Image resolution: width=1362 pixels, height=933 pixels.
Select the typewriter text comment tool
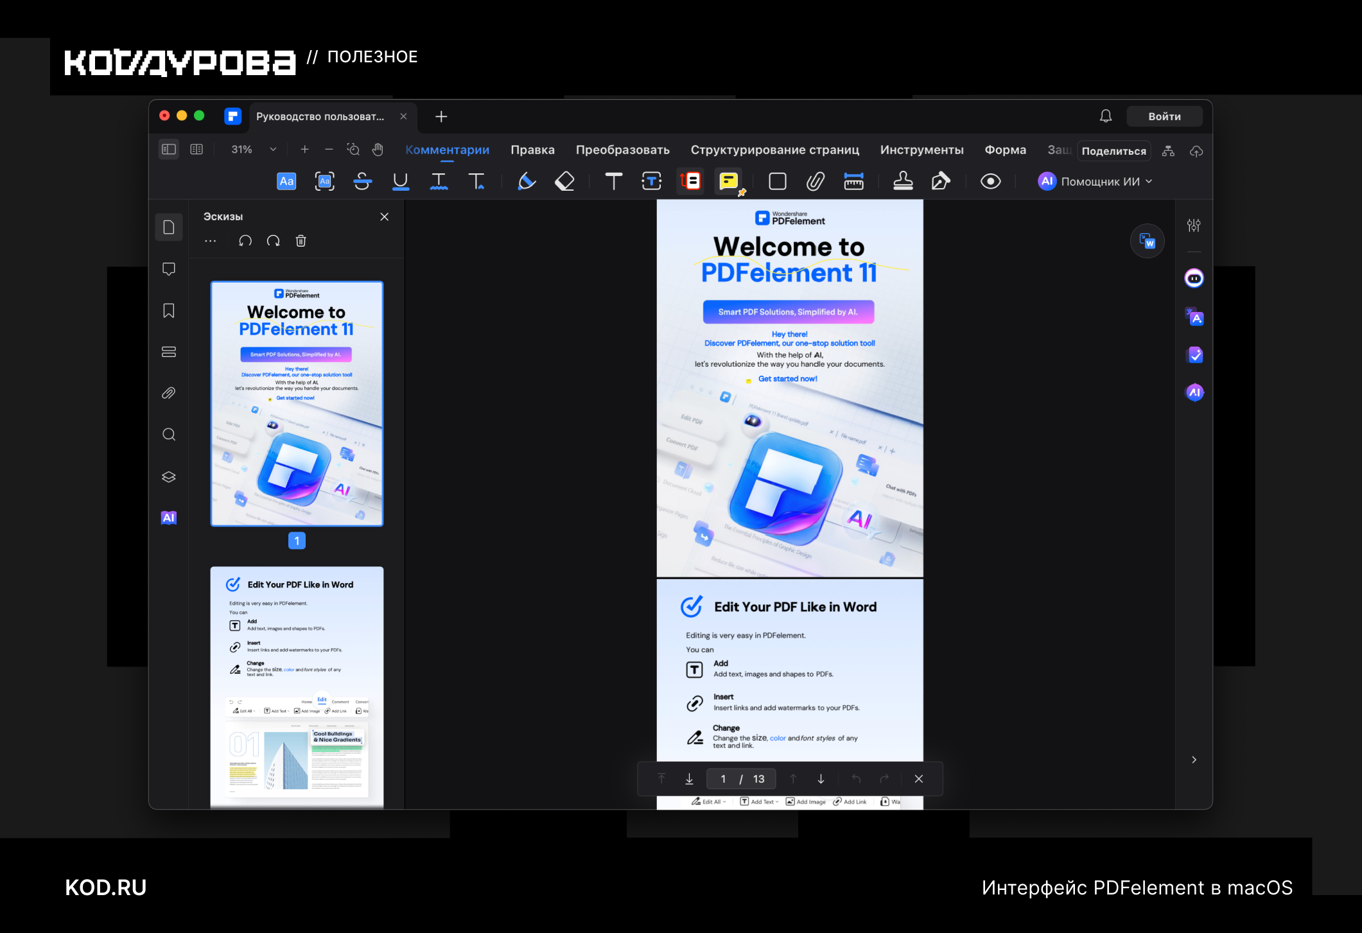[613, 182]
